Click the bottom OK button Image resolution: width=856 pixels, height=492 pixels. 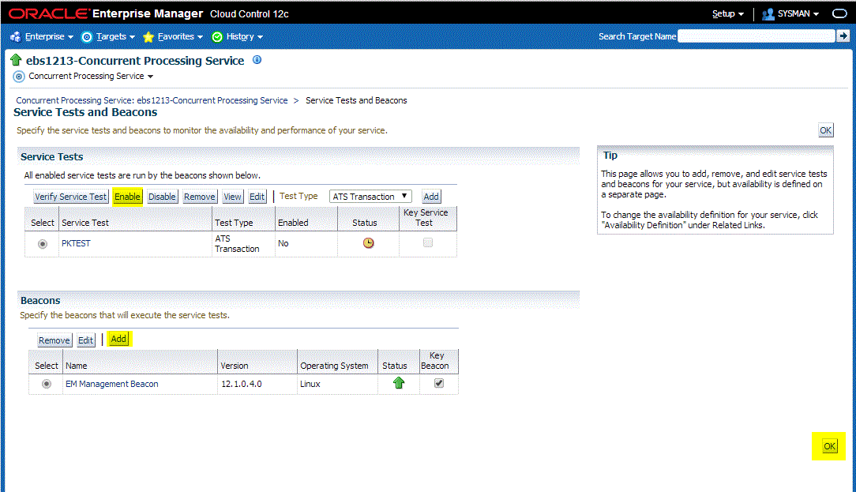click(x=829, y=446)
